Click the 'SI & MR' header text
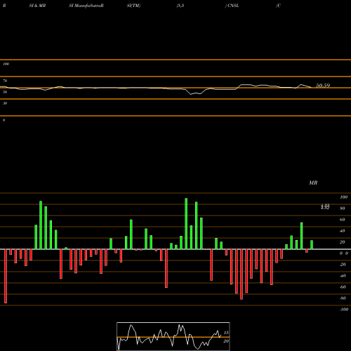Screen dimensions: 351x351 37,6
